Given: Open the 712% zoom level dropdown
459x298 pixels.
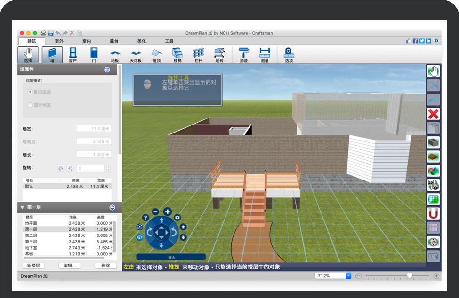Looking at the screenshot, I should point(348,276).
